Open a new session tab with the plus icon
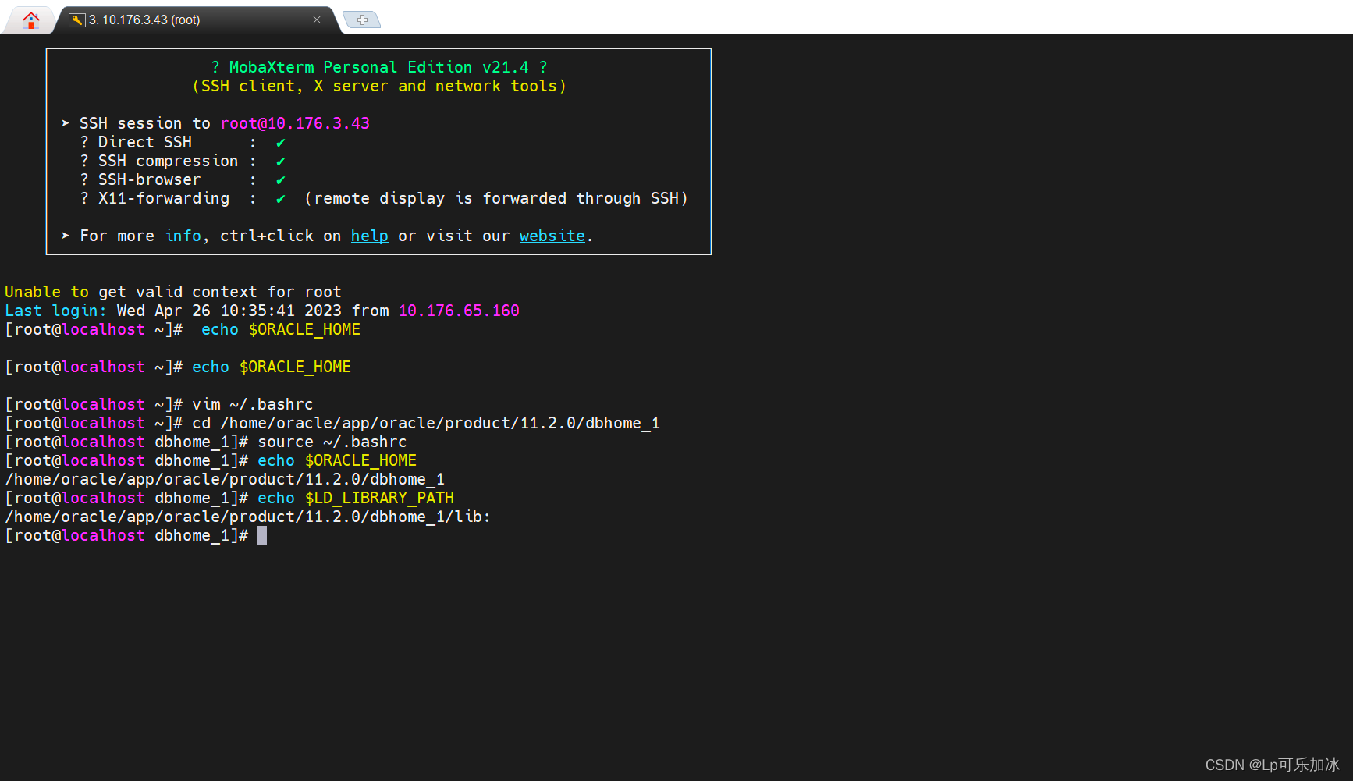The height and width of the screenshot is (781, 1353). point(361,19)
